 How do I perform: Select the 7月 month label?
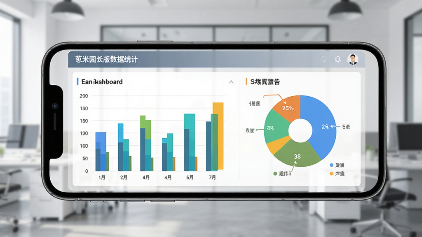click(x=212, y=177)
